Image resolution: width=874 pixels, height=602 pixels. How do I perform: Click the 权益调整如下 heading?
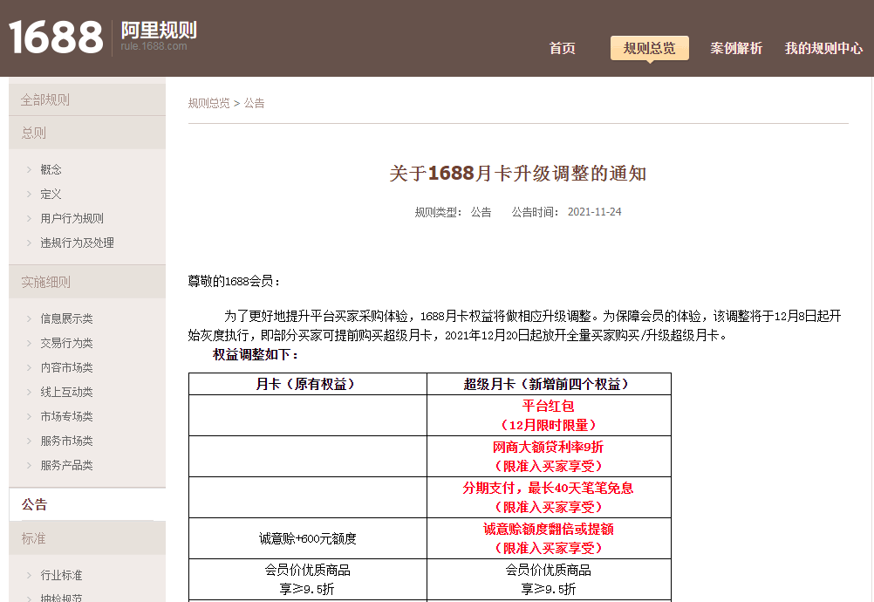point(256,354)
